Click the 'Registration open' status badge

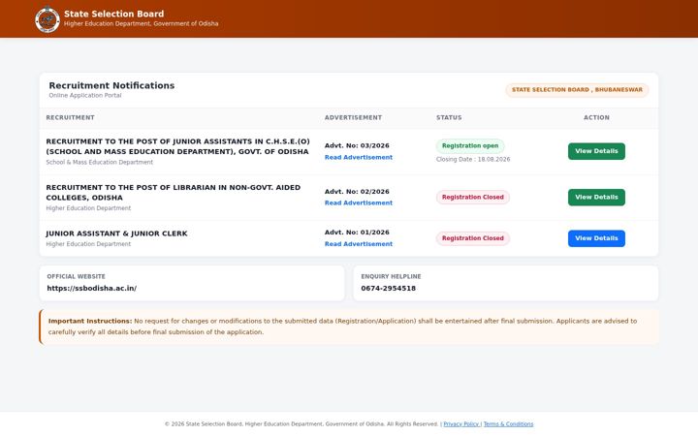470,146
